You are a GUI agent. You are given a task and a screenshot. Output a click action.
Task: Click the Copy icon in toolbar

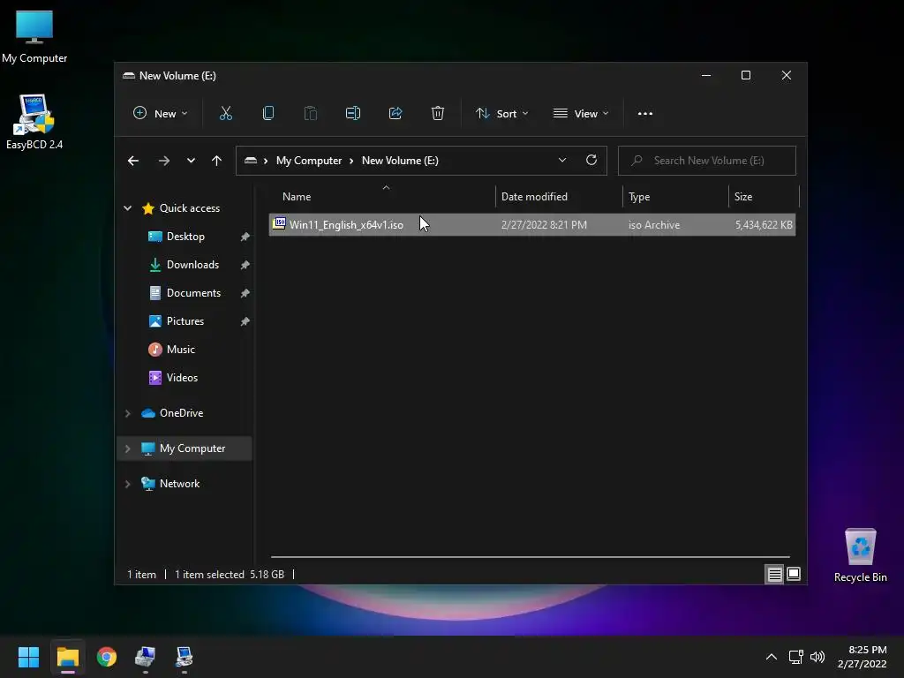click(268, 114)
